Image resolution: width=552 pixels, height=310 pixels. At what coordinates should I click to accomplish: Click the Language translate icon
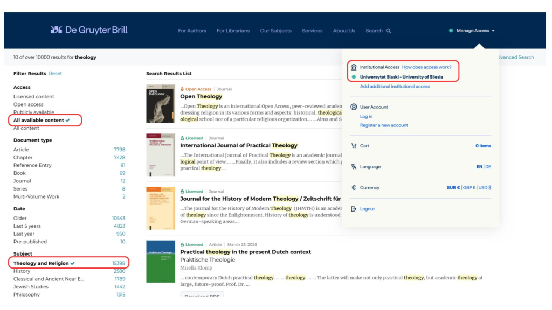pyautogui.click(x=354, y=167)
